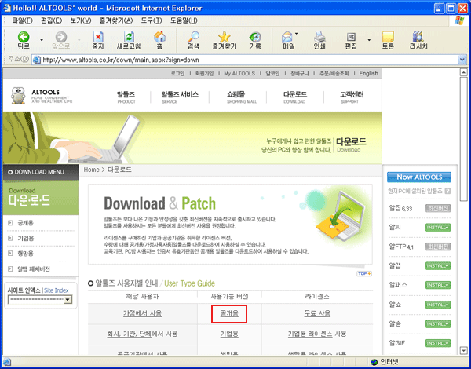Click the My ALTOOLS link
This screenshot has width=471, height=369.
pos(239,73)
